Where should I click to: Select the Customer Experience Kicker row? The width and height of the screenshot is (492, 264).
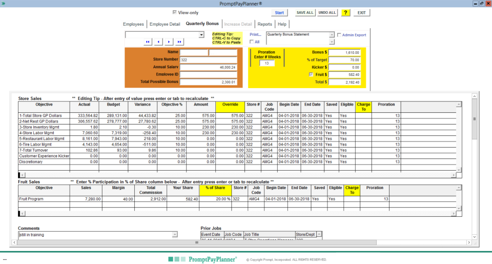[x=237, y=156]
